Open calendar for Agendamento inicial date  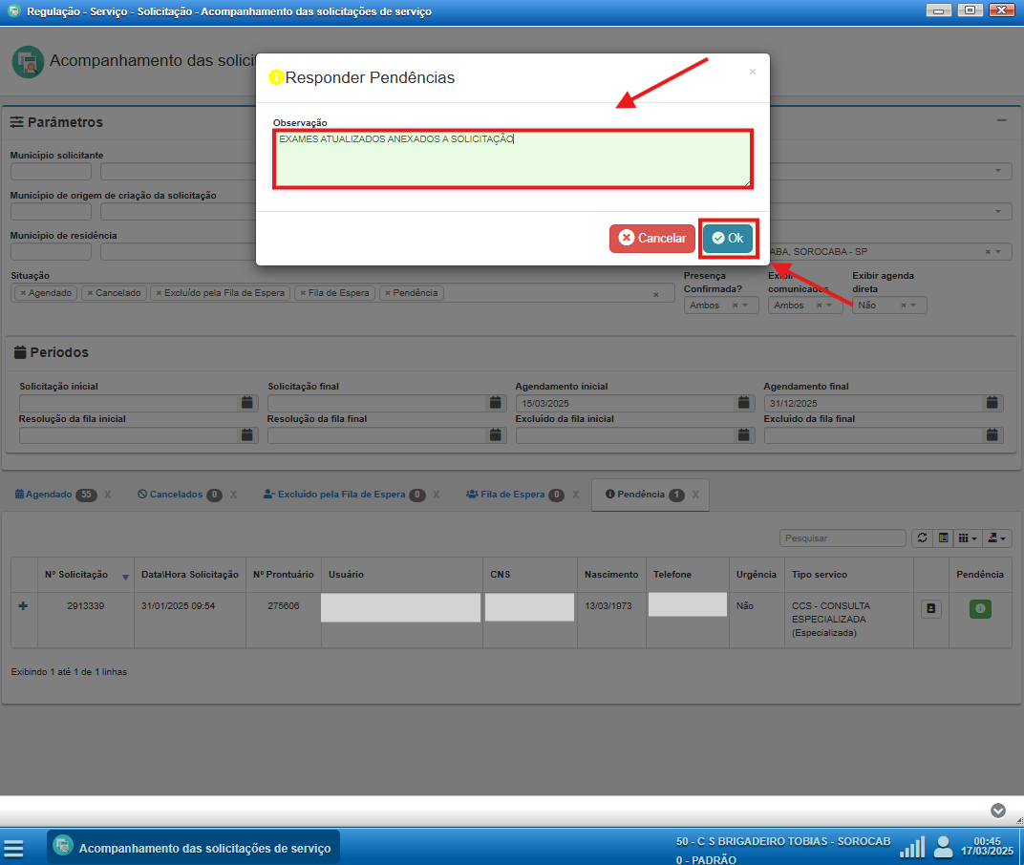(x=744, y=404)
